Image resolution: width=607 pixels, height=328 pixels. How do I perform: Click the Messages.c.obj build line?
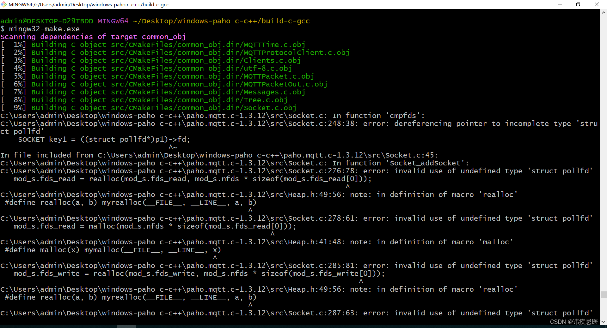pos(153,92)
